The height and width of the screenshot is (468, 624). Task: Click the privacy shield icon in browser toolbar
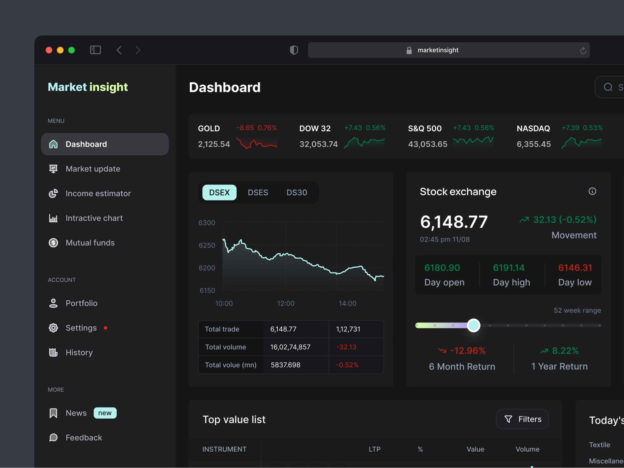click(x=294, y=50)
